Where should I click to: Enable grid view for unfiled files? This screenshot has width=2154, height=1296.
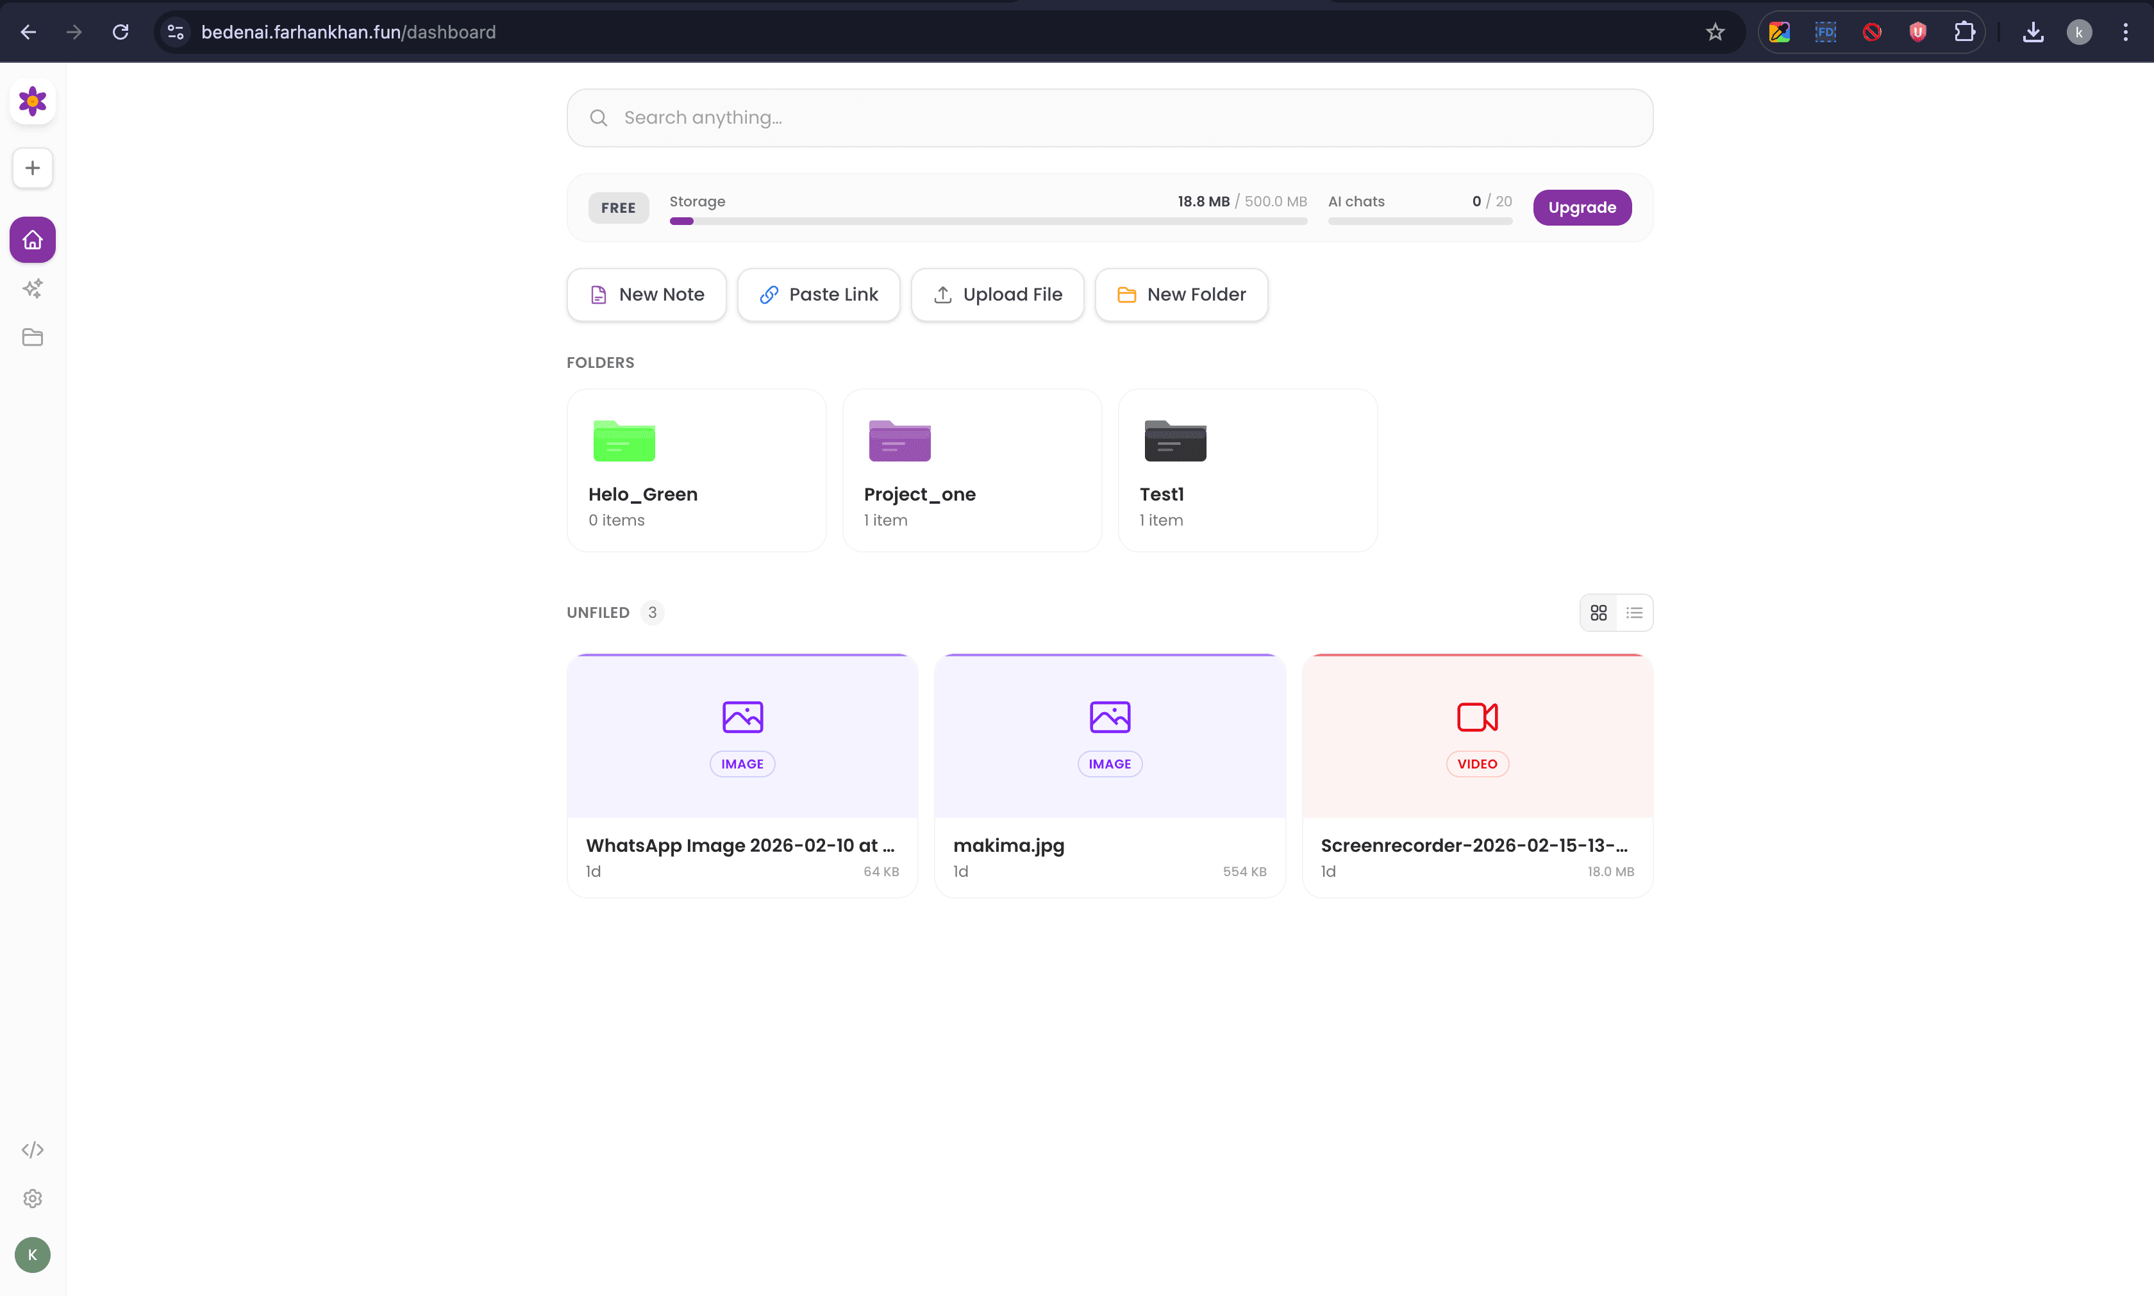click(1598, 612)
